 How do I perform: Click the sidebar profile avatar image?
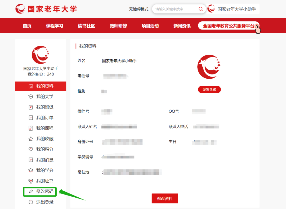click(41, 55)
